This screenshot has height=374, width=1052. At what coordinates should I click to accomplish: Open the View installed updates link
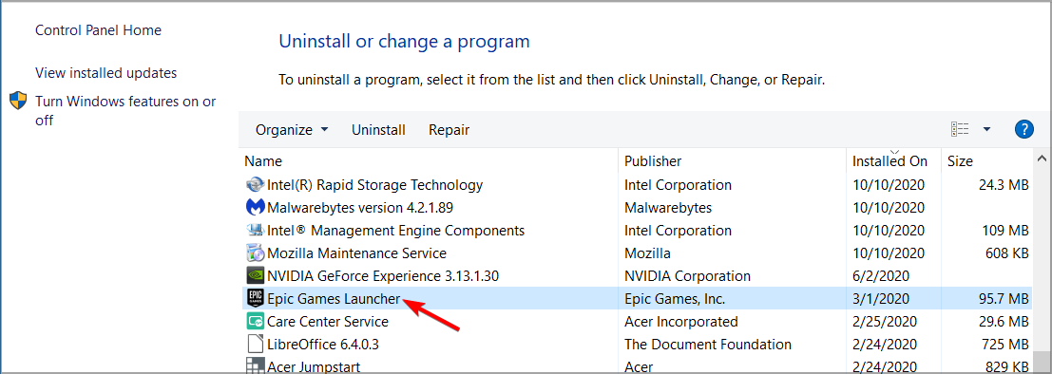pyautogui.click(x=106, y=73)
